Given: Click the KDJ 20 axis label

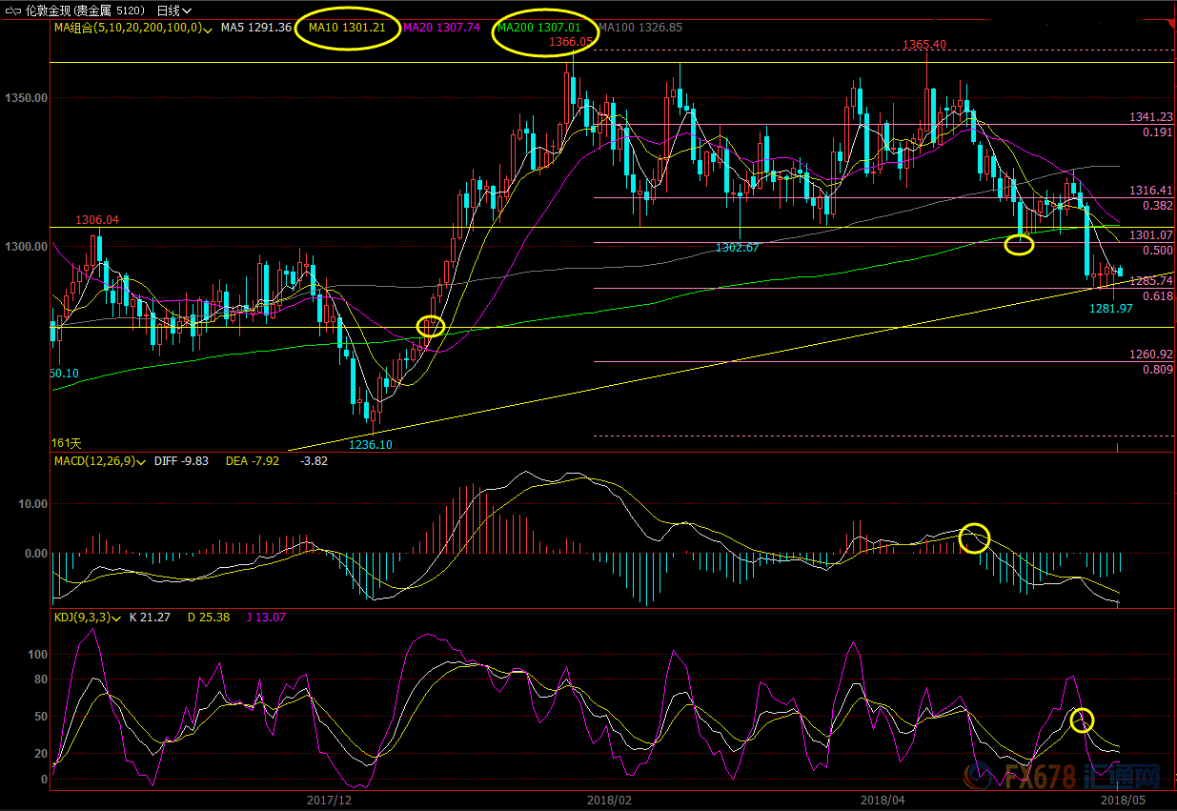Looking at the screenshot, I should click(40, 754).
